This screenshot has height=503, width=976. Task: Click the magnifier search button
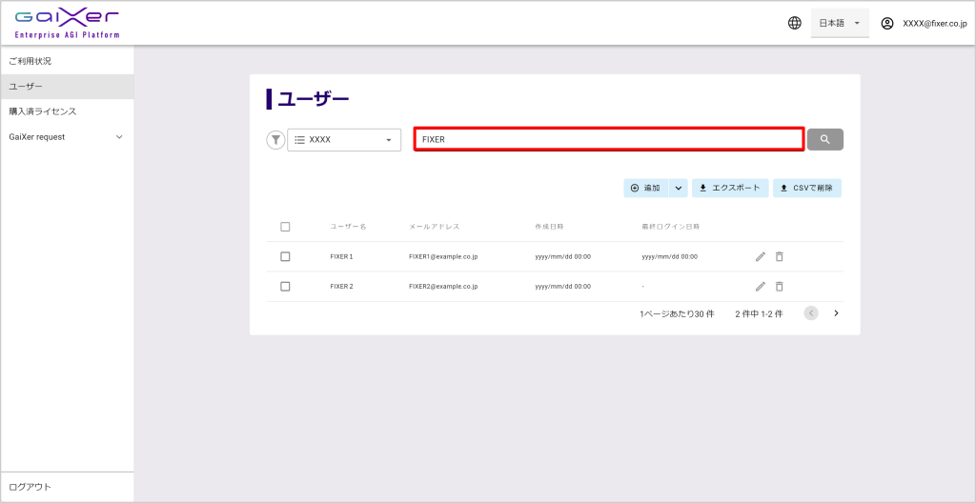click(824, 139)
